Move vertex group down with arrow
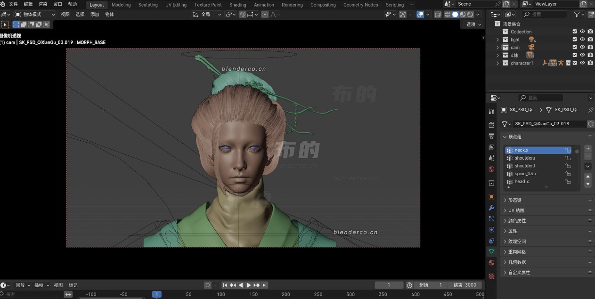Image resolution: width=595 pixels, height=299 pixels. [x=588, y=184]
